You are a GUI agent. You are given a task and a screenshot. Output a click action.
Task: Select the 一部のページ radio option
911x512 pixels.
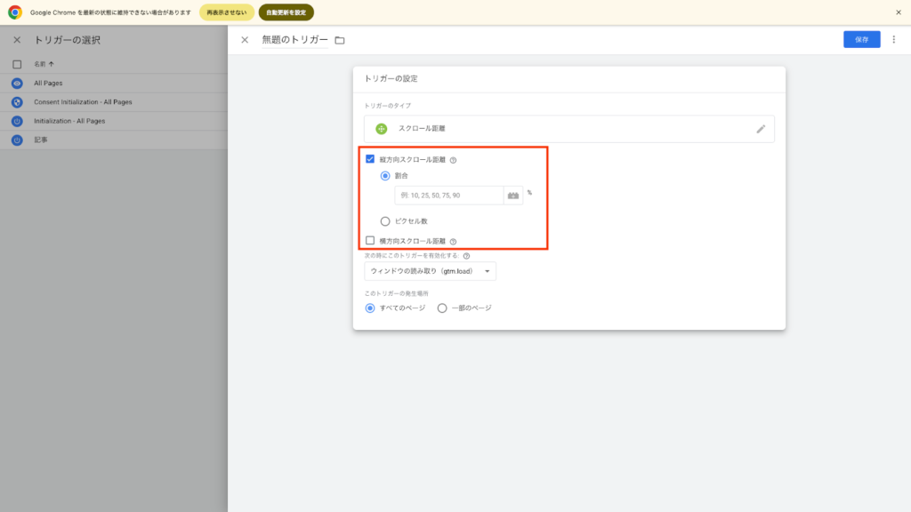tap(442, 308)
